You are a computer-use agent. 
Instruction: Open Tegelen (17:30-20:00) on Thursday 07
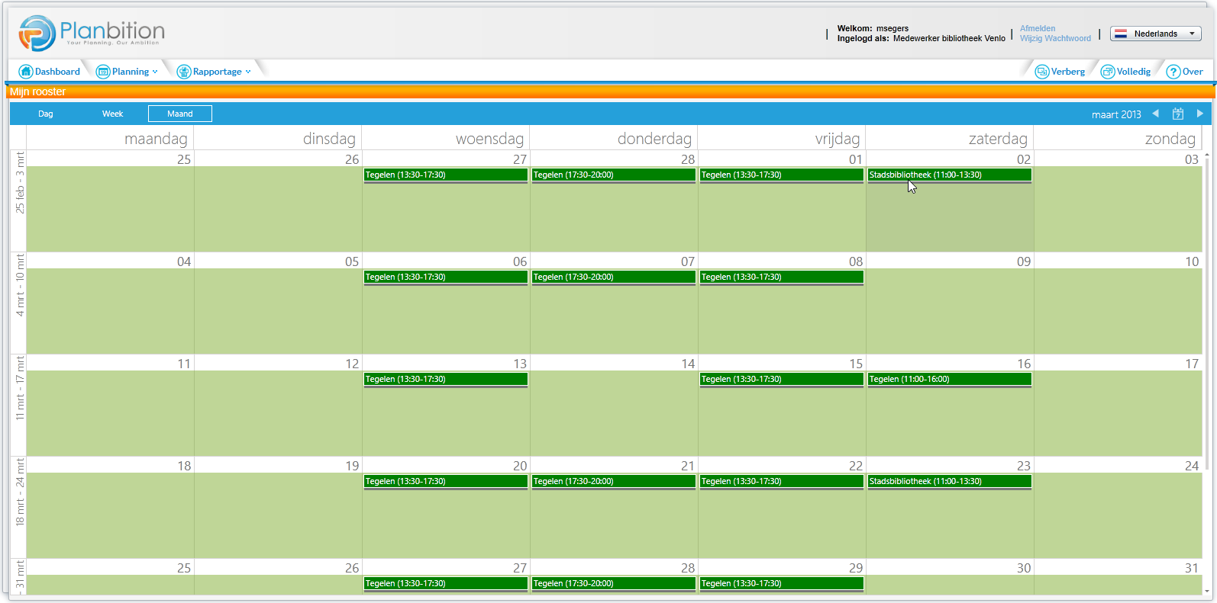pyautogui.click(x=614, y=277)
